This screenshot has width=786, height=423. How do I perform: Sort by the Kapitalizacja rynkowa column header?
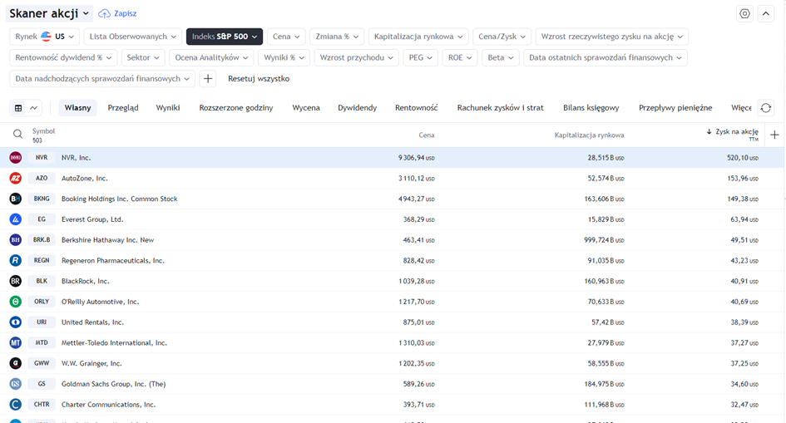(x=589, y=135)
